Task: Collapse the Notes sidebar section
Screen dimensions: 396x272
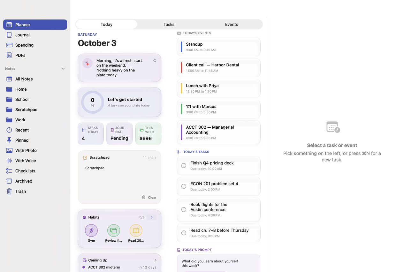Action: [x=63, y=69]
